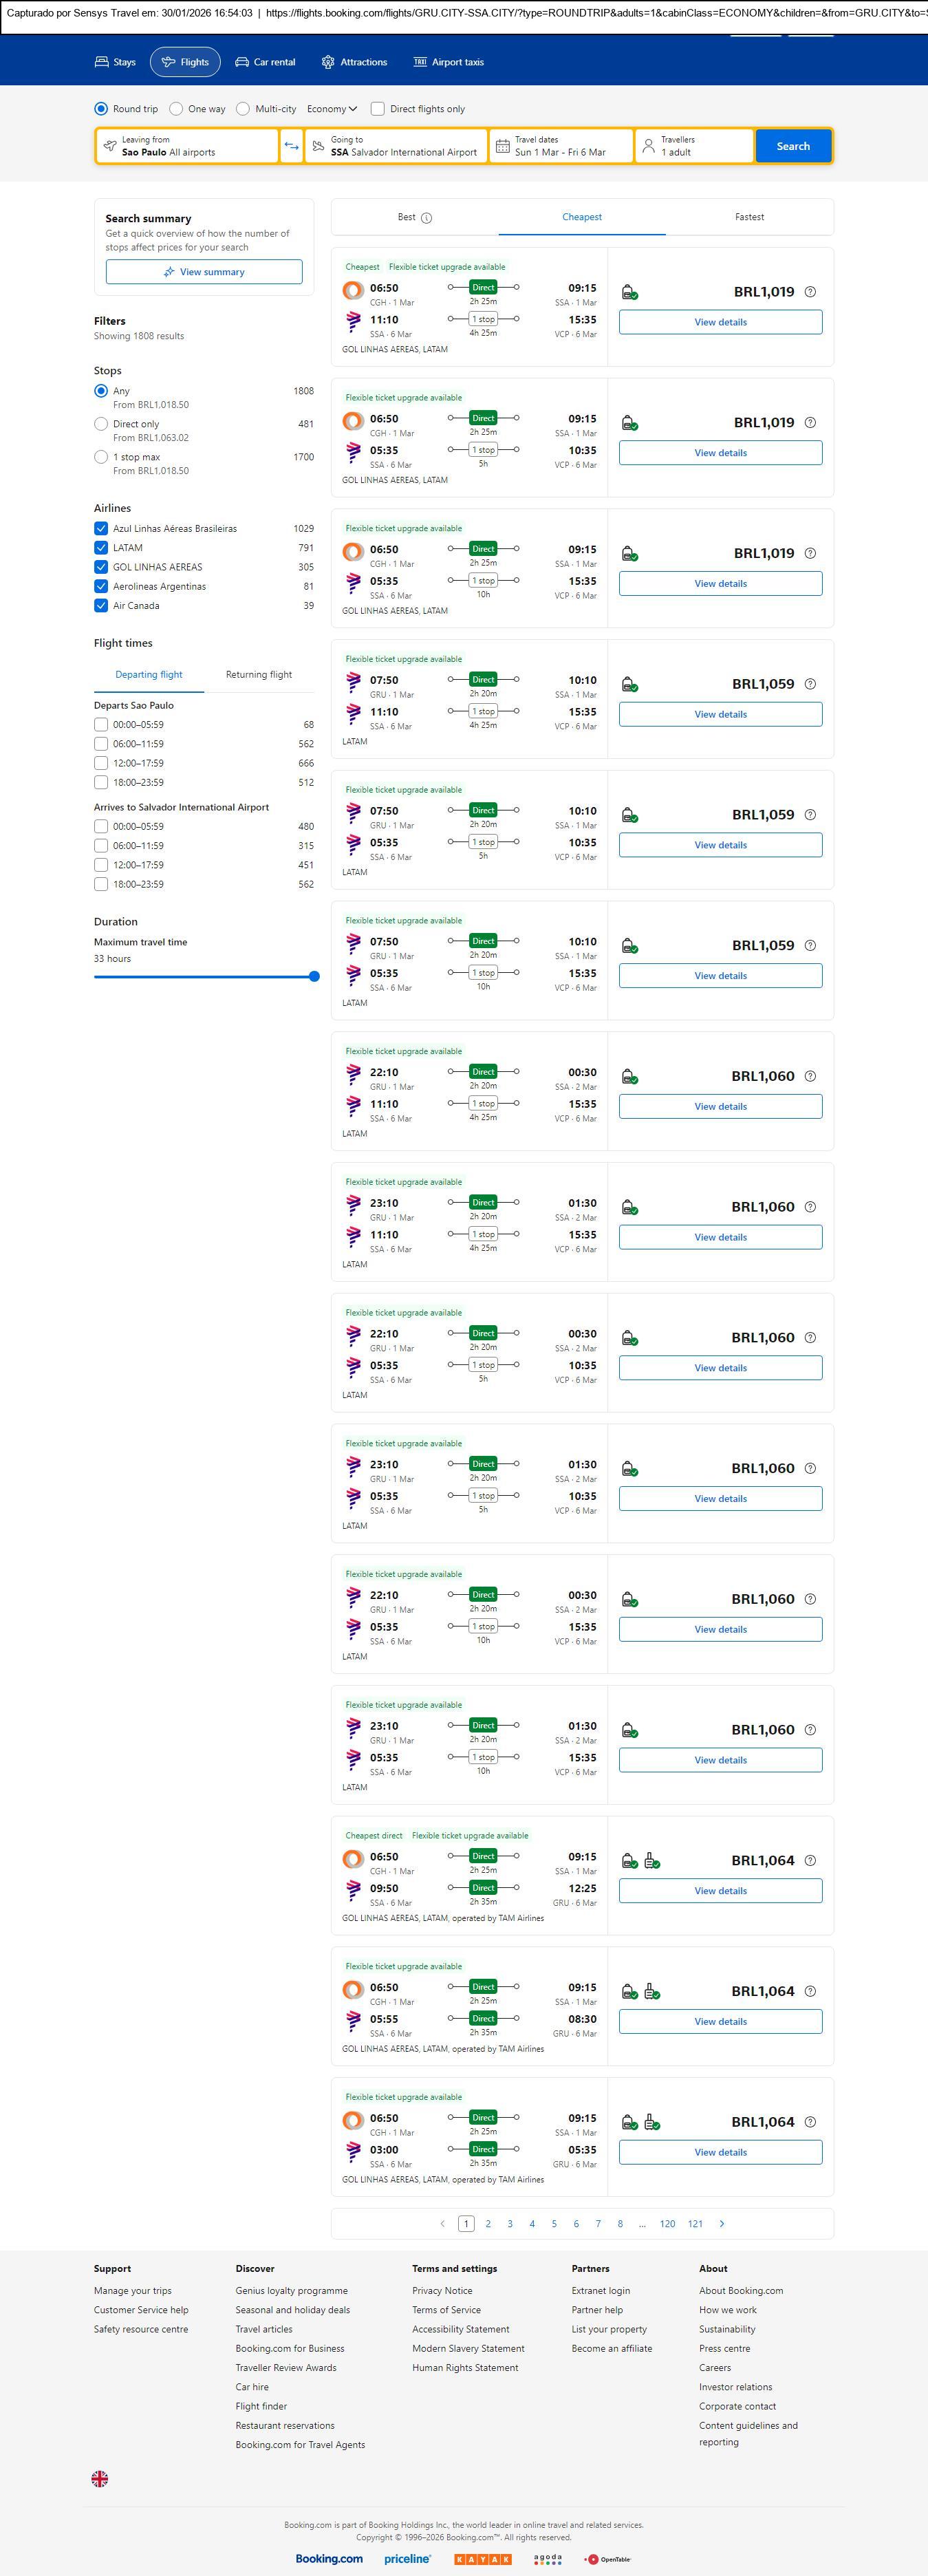
Task: Click the checked baggage icon on Cheapest direct flight
Action: (652, 1860)
